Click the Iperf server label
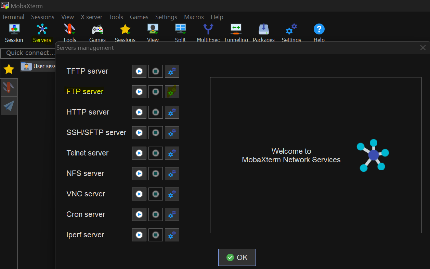430x269 pixels. (85, 235)
